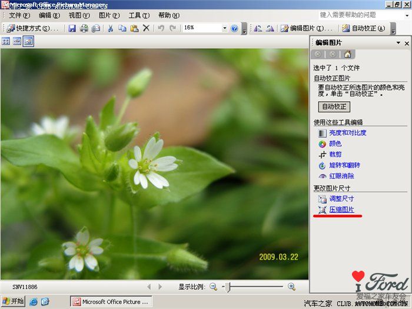Click the 显示比例 zoom slider handle
The height and width of the screenshot is (309, 412).
point(228,287)
